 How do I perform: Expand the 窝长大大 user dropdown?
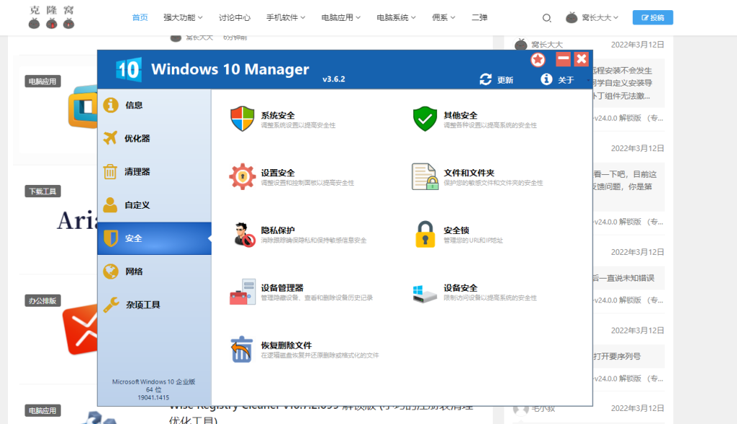pyautogui.click(x=600, y=17)
